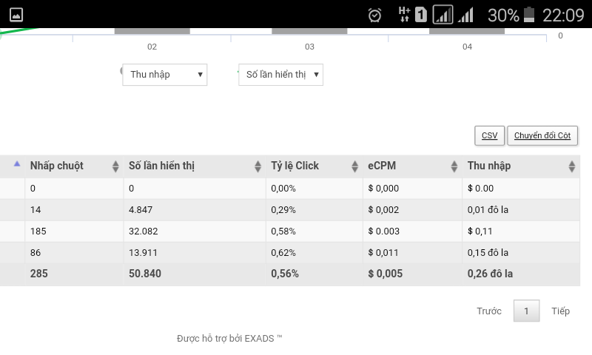This screenshot has width=592, height=355.
Task: Sort by Thu nhập column arrows
Action: click(x=571, y=166)
